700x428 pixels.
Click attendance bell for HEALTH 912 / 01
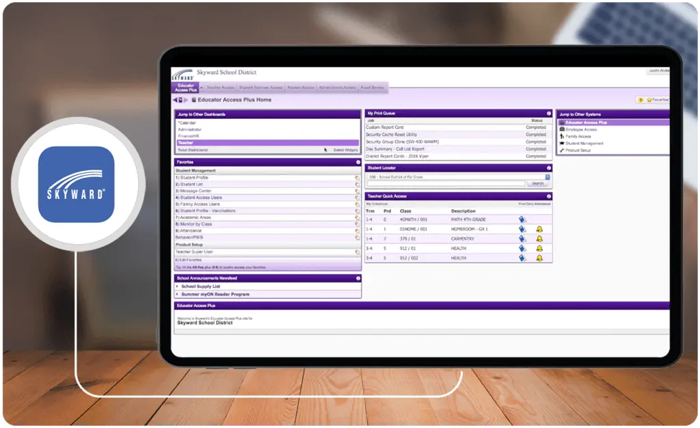pyautogui.click(x=539, y=248)
